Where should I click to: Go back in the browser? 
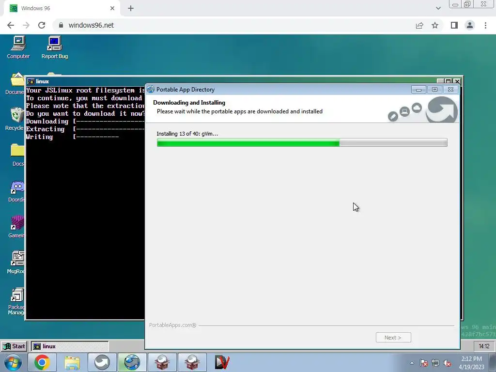coord(11,25)
